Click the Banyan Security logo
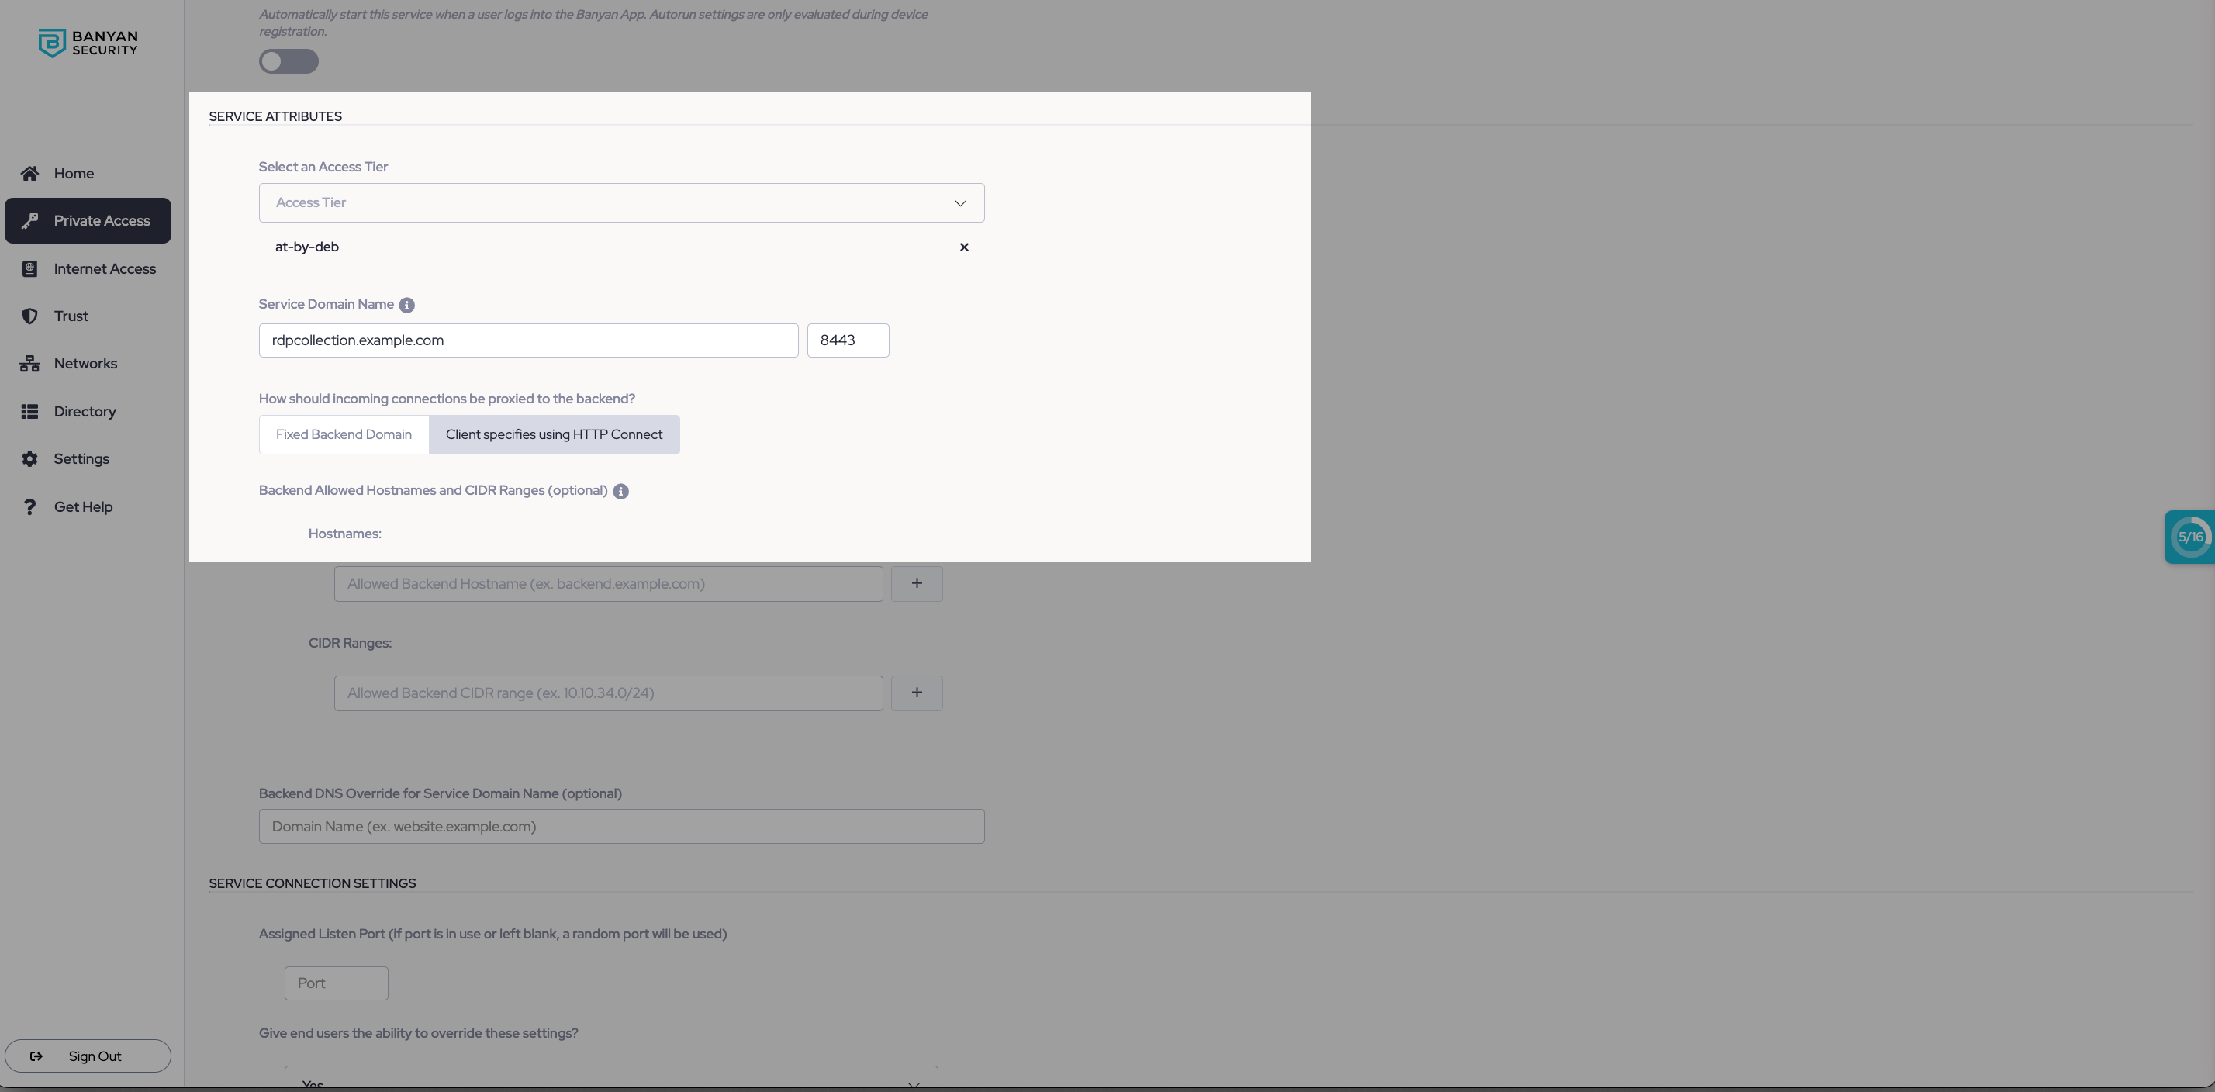This screenshot has height=1092, width=2215. [87, 43]
